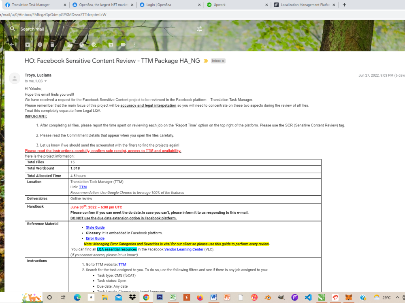Image resolution: width=405 pixels, height=303 pixels.
Task: Show hidden system tray icons arrow
Action: (x=397, y=298)
